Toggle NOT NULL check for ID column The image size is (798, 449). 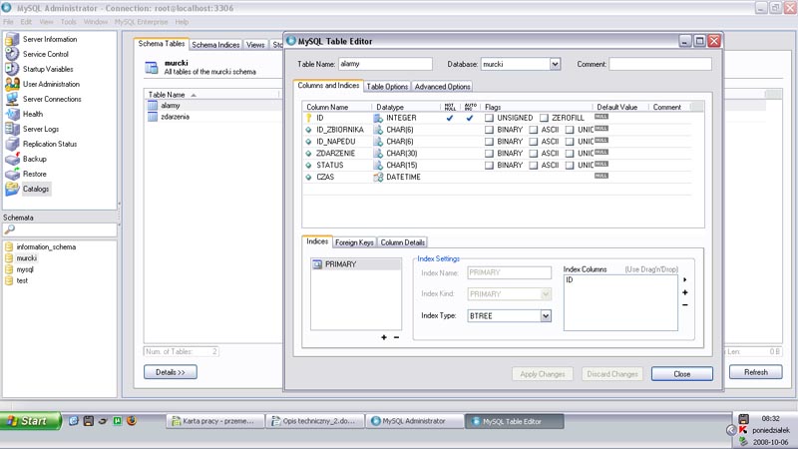450,118
